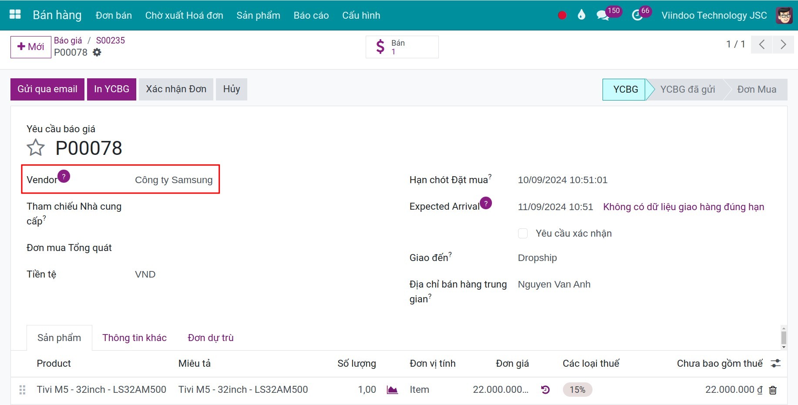The height and width of the screenshot is (405, 798).
Task: Open the Vendor field Công ty Samsung
Action: pos(174,180)
